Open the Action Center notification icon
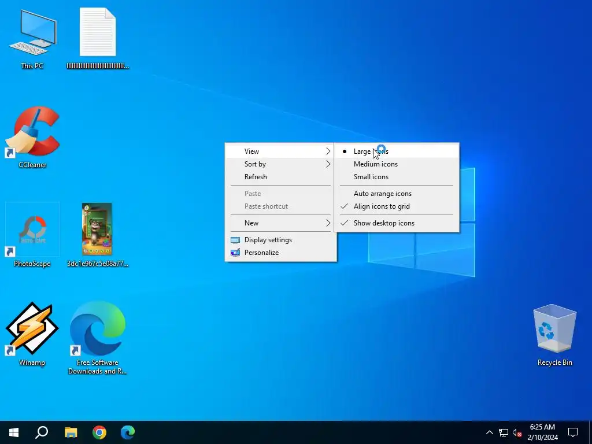 click(573, 432)
